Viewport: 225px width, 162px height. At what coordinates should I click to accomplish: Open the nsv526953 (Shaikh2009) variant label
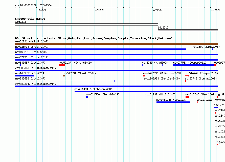(32, 47)
